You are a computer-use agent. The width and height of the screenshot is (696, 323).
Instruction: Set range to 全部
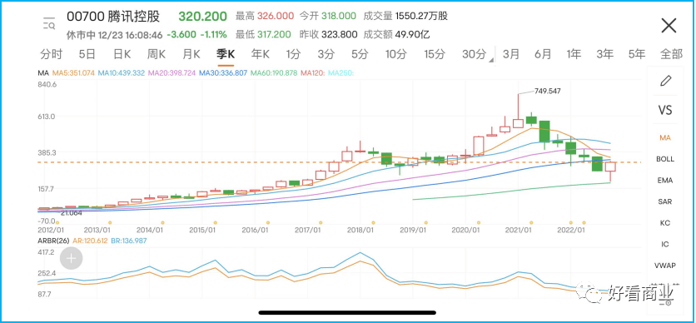(671, 54)
